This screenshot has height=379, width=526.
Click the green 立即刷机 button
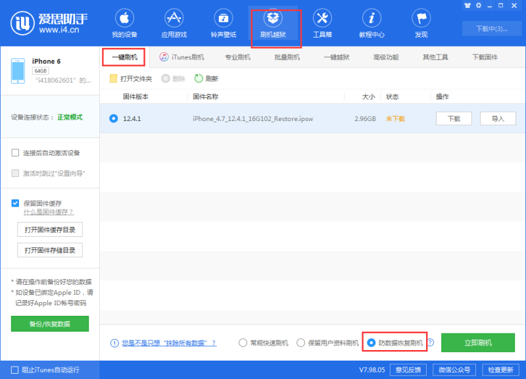(x=478, y=342)
